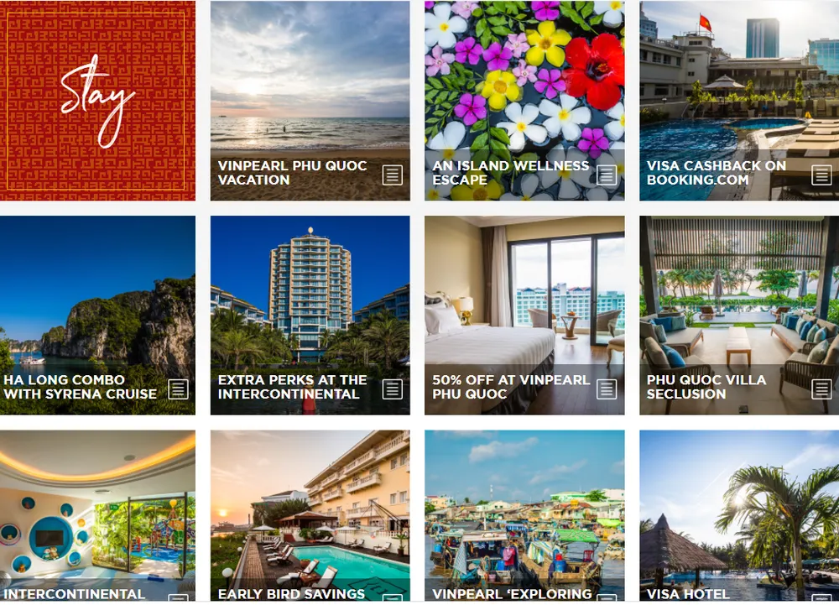Open details icon on Ha Long Combo tile
839x605 pixels.
point(178,389)
